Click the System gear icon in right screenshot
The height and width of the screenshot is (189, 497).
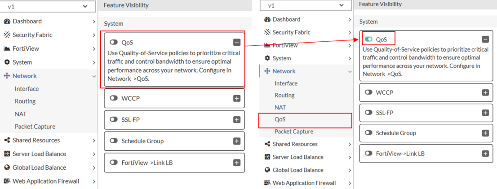[267, 58]
